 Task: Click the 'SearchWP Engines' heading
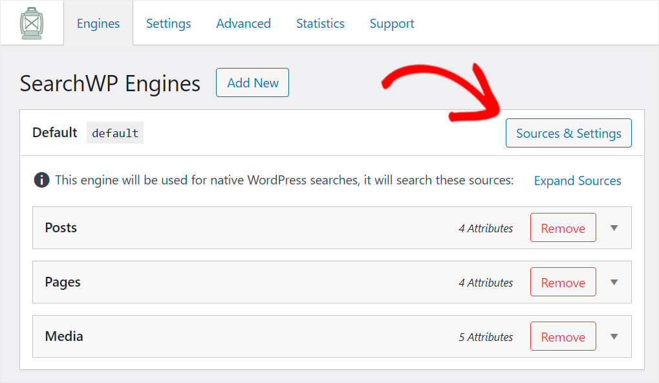tap(110, 83)
